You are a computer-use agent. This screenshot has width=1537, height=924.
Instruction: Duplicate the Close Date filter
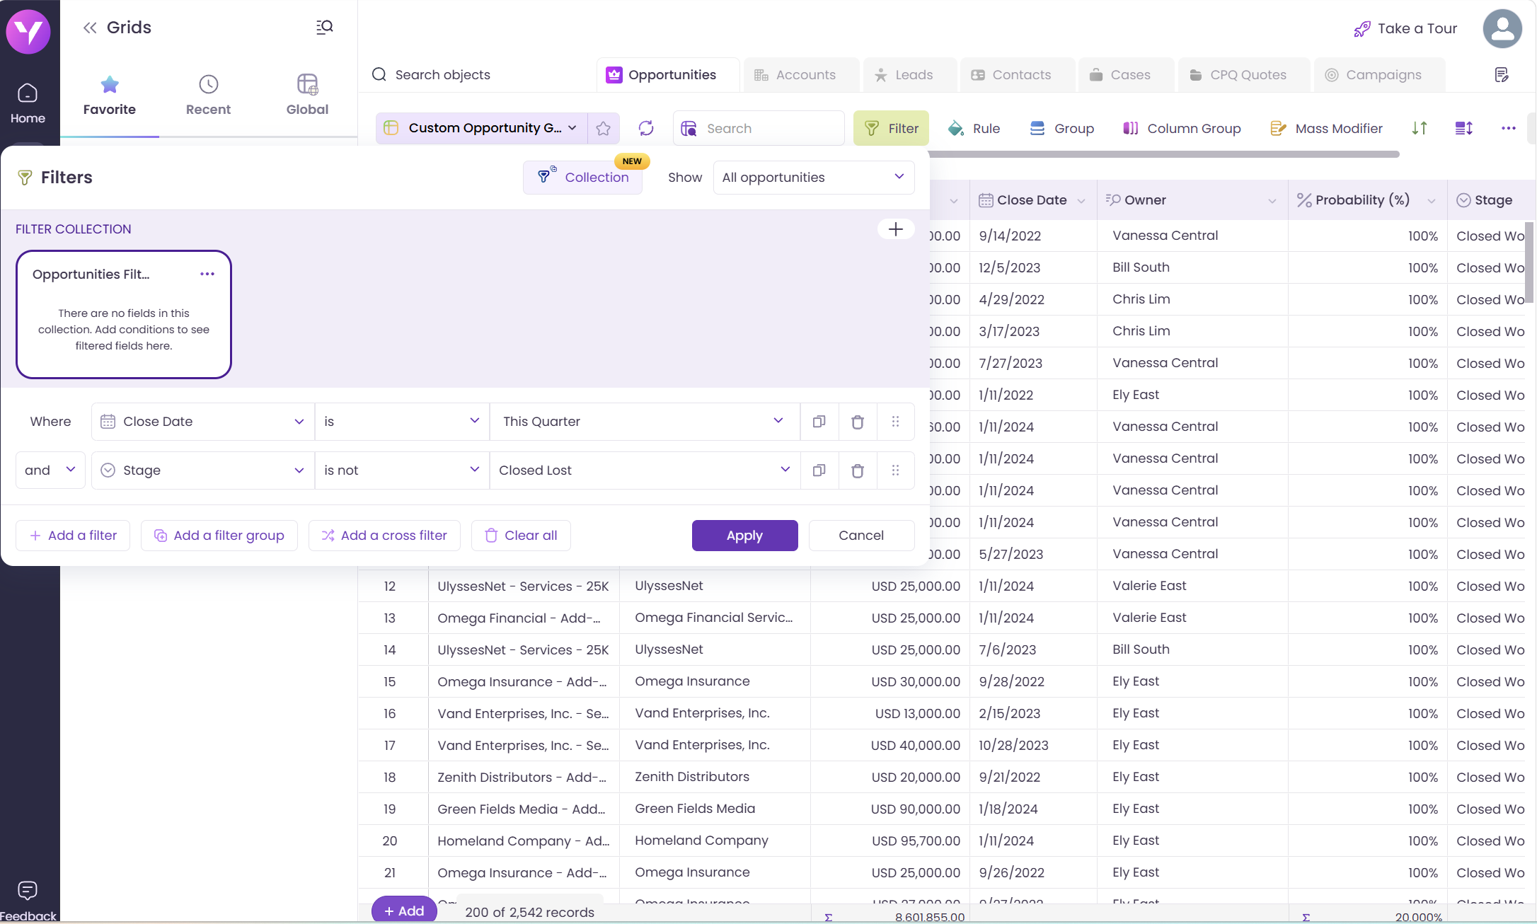pyautogui.click(x=819, y=422)
